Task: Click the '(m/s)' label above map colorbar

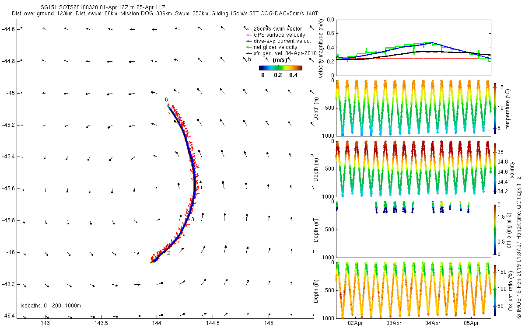Action: click(280, 60)
